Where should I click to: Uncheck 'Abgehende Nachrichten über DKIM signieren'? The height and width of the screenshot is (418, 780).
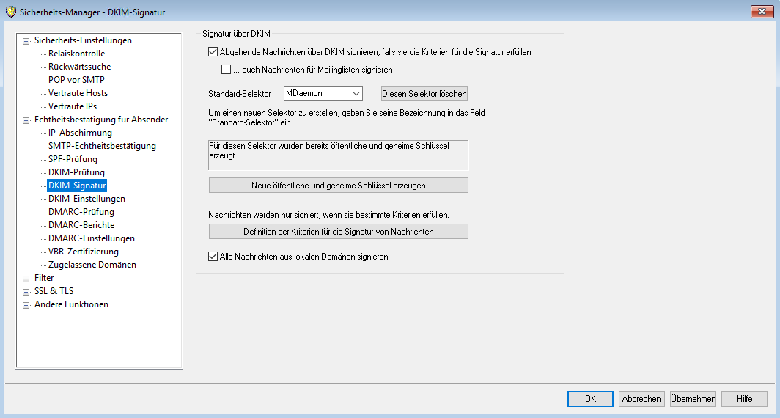213,52
